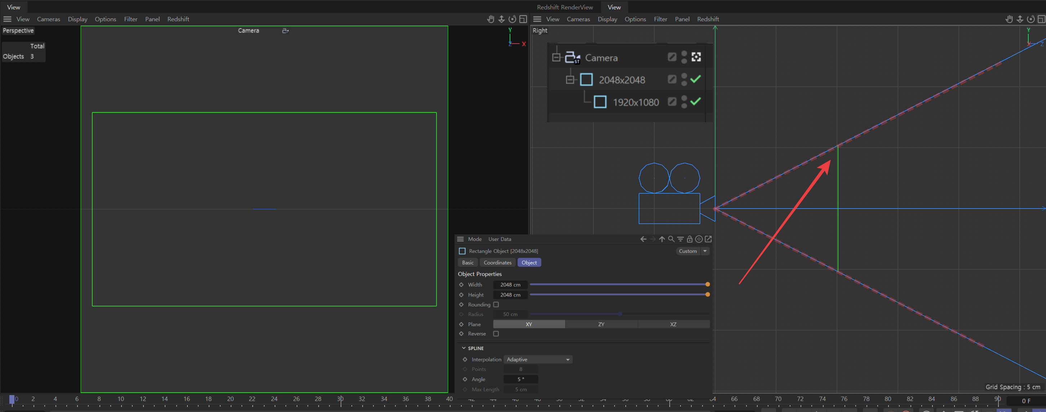Toggle green checkmark of 1920x1080 object

(x=695, y=102)
